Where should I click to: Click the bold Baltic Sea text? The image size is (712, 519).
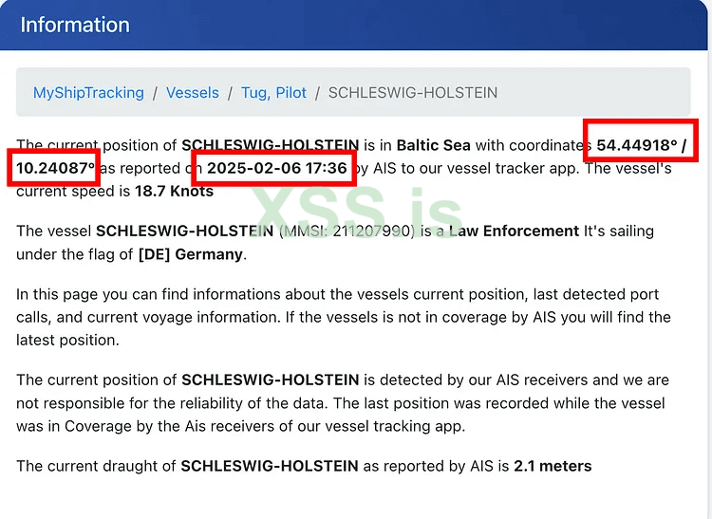point(433,145)
